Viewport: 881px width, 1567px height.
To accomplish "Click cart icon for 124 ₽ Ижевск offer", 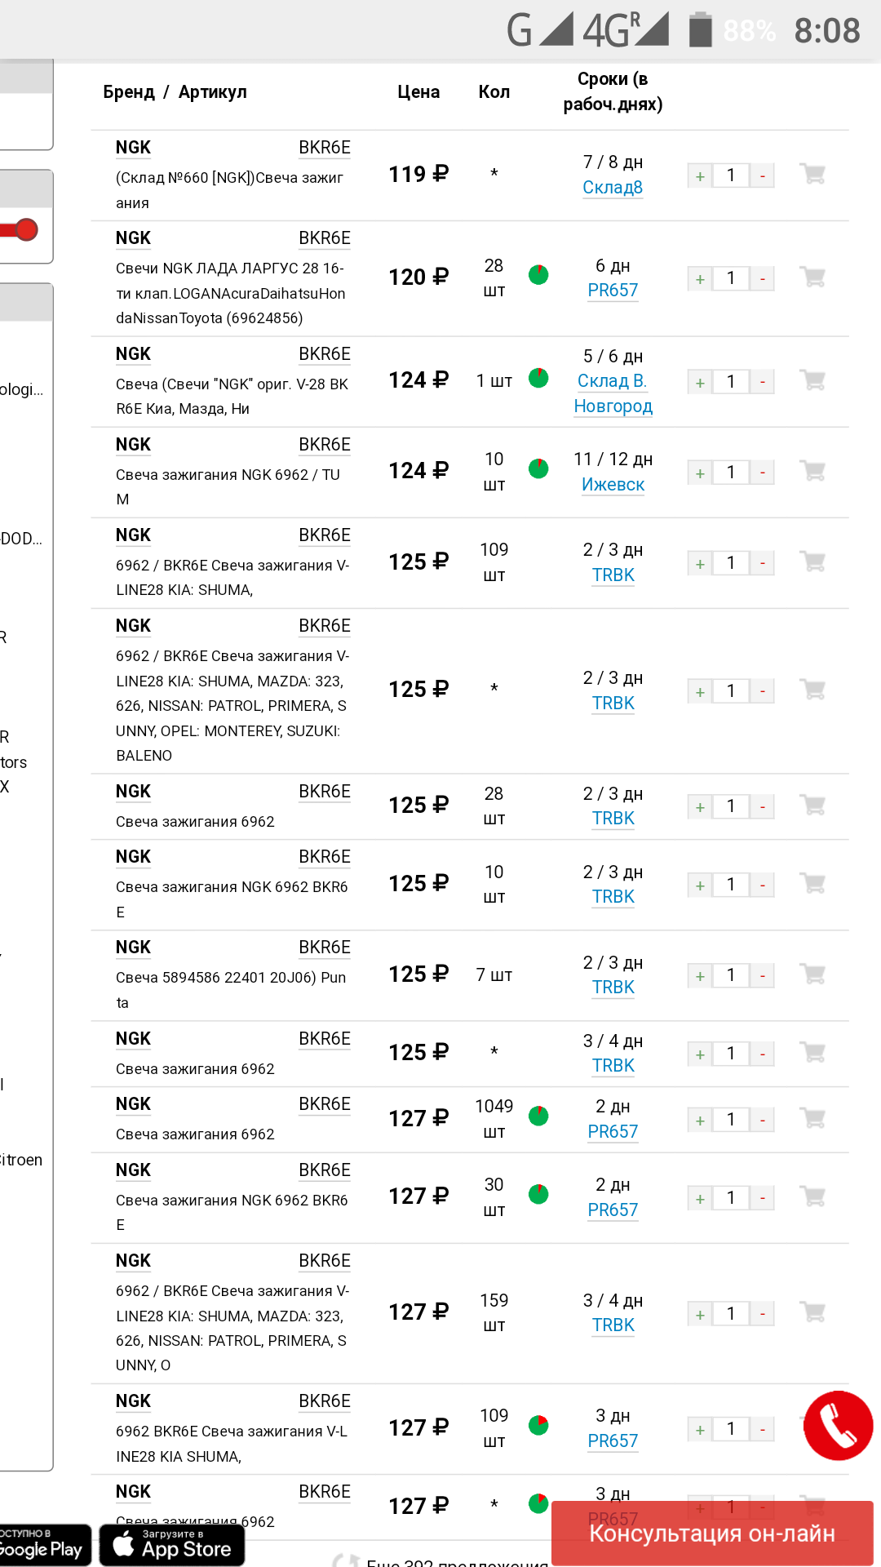I will pyautogui.click(x=812, y=471).
